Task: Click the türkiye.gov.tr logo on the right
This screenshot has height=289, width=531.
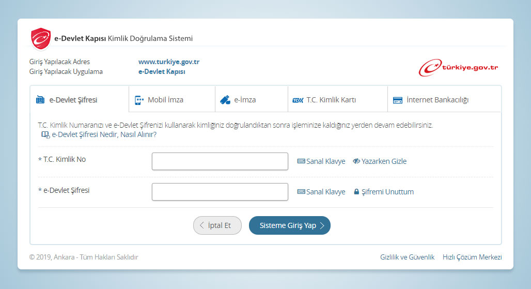Action: tap(458, 67)
